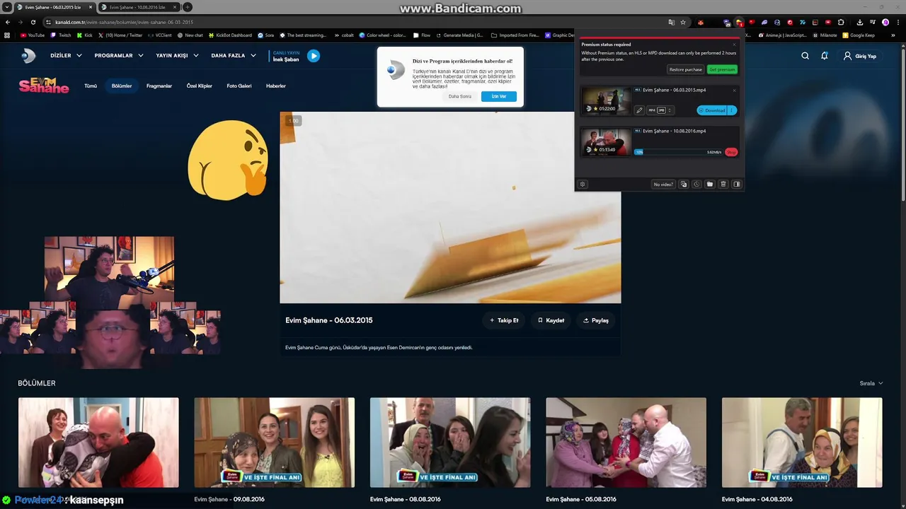
Task: Open the browser extensions puzzle icon
Action: click(x=841, y=22)
